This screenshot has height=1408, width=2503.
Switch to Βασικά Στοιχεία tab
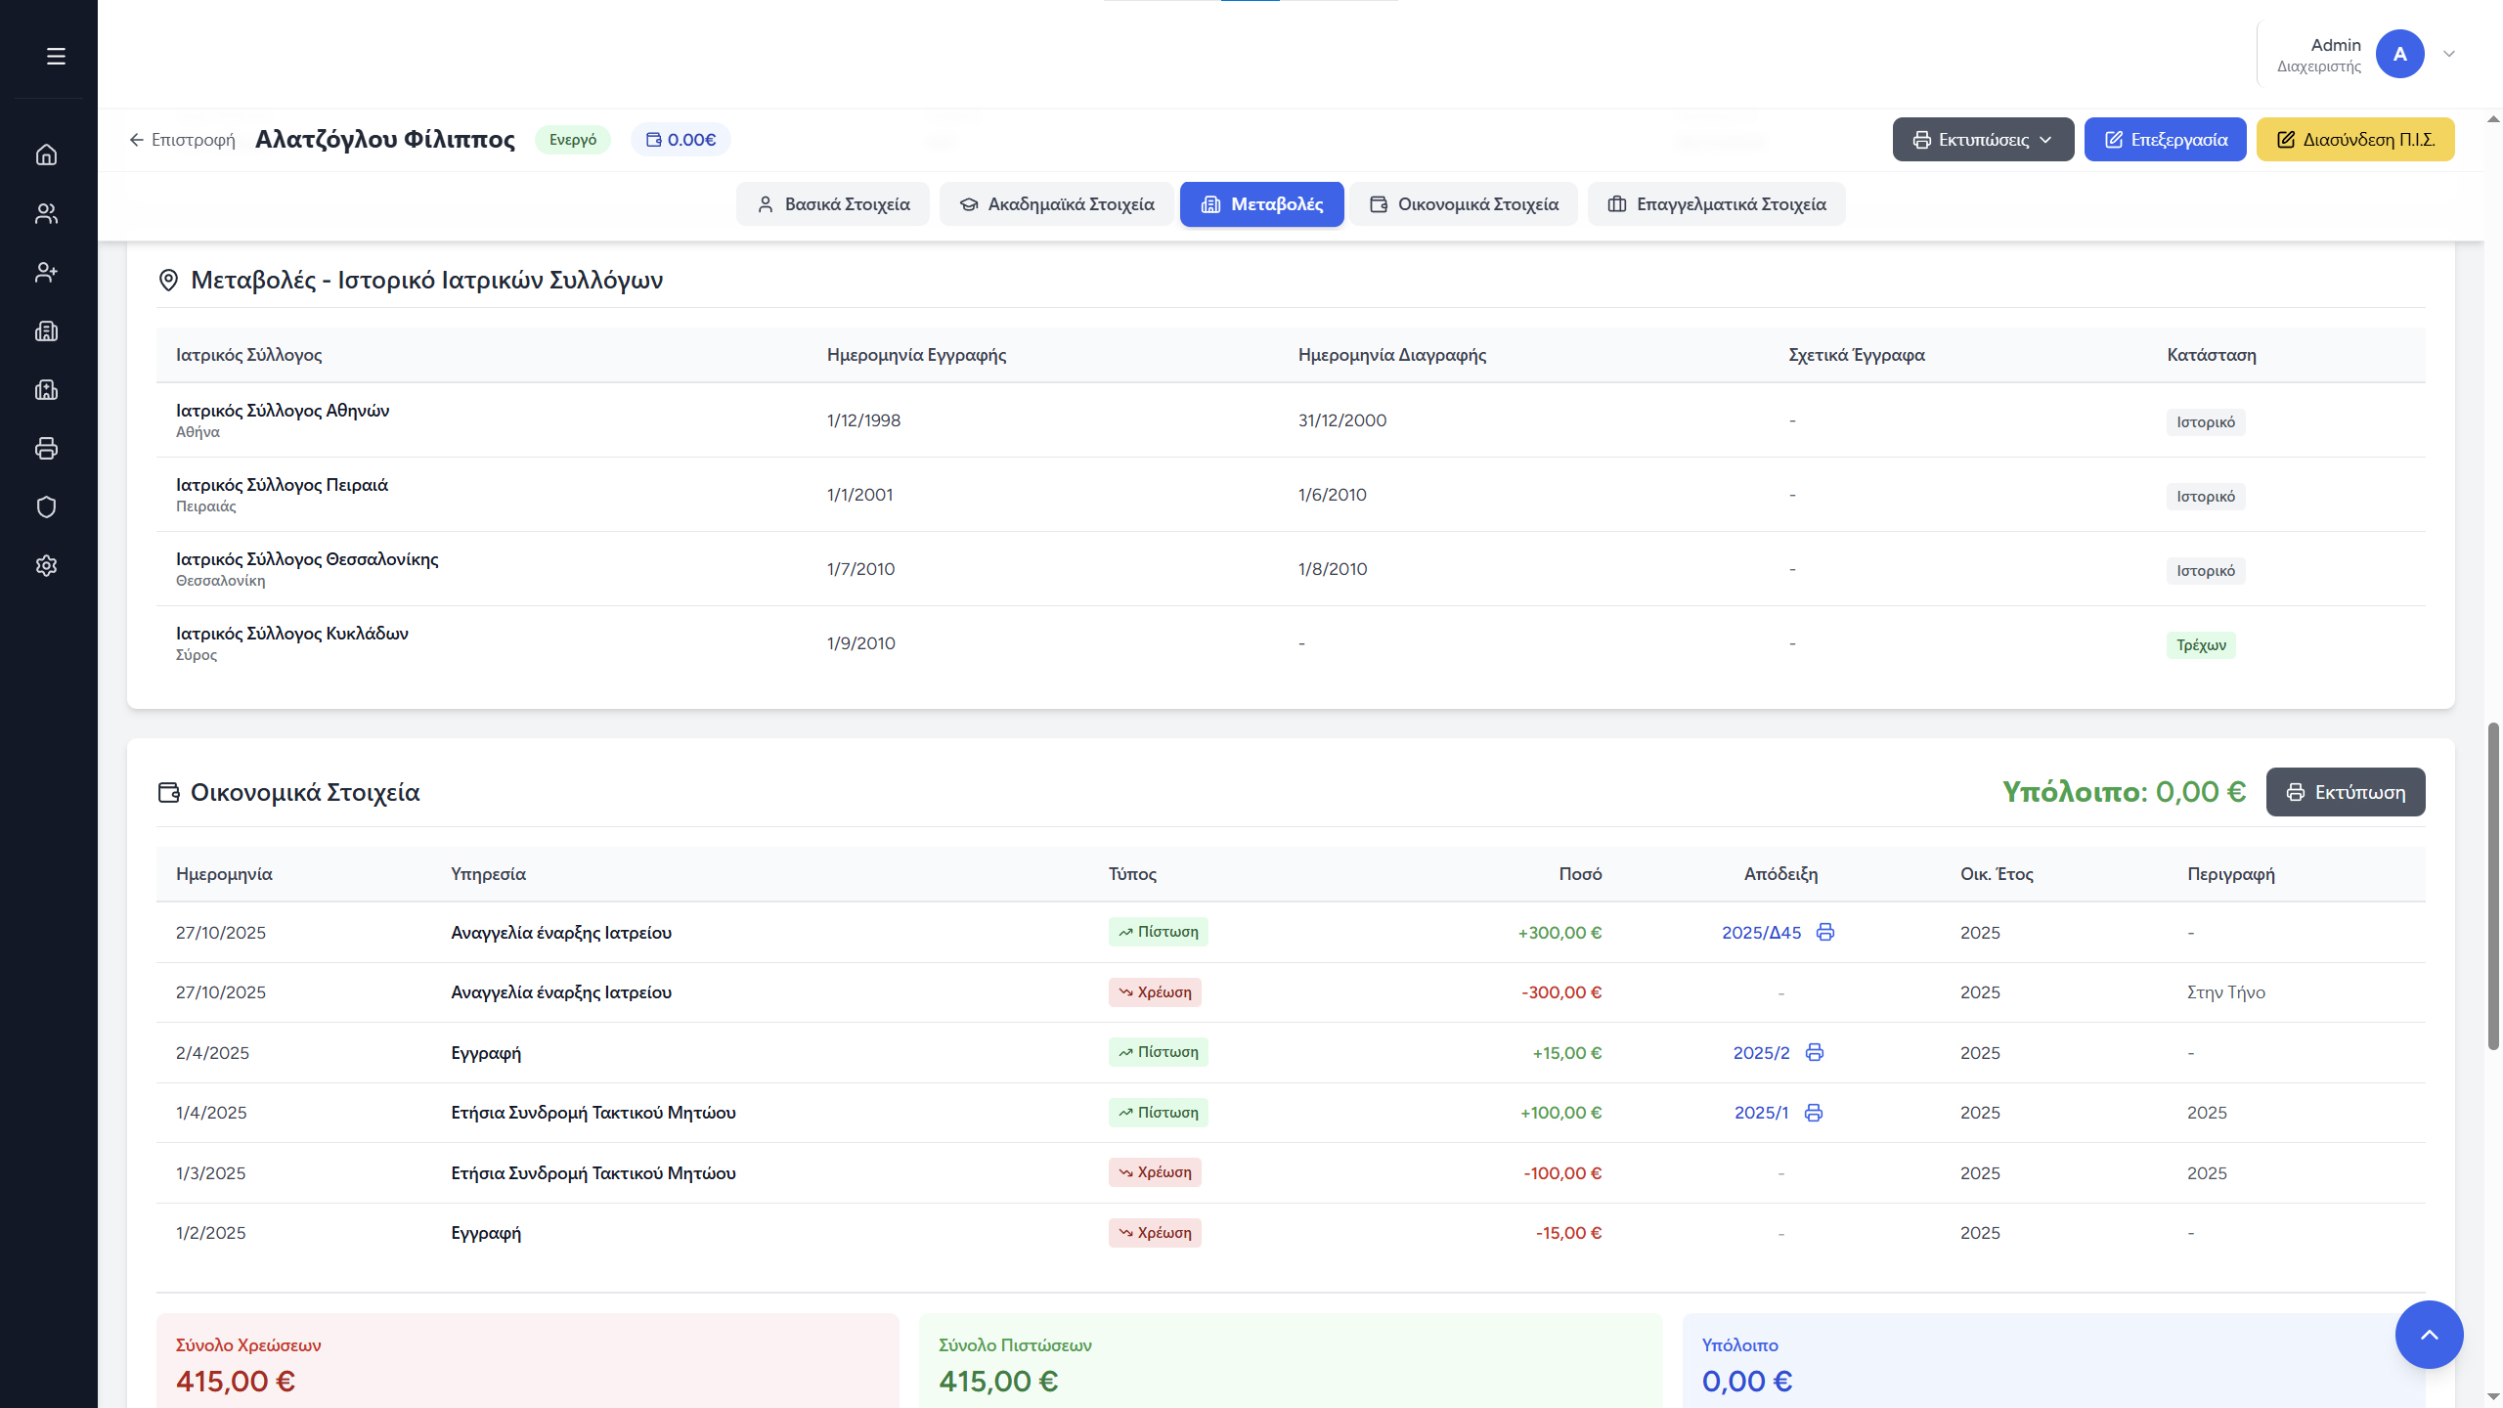point(833,204)
